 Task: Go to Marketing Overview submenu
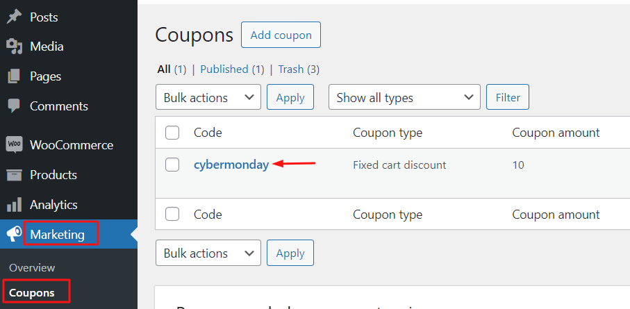click(x=32, y=267)
